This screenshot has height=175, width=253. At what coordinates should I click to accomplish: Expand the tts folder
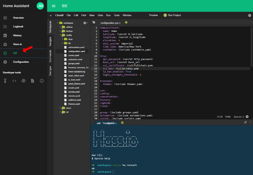pyautogui.click(x=62, y=43)
